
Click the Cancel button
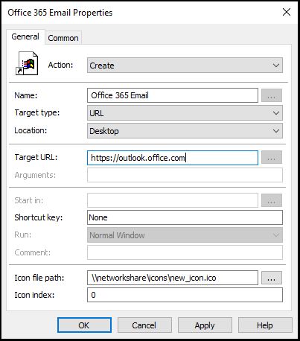coord(144,325)
